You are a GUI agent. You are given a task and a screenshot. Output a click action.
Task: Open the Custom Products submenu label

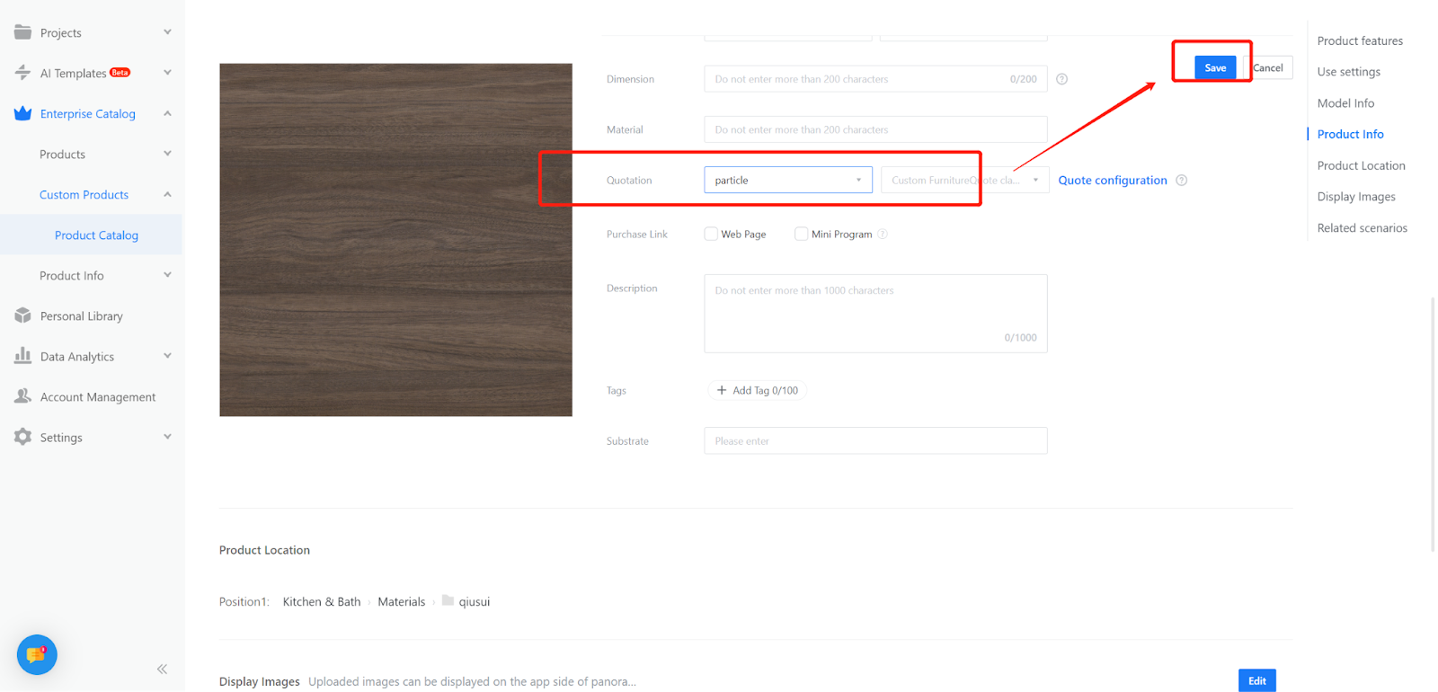[x=84, y=195]
